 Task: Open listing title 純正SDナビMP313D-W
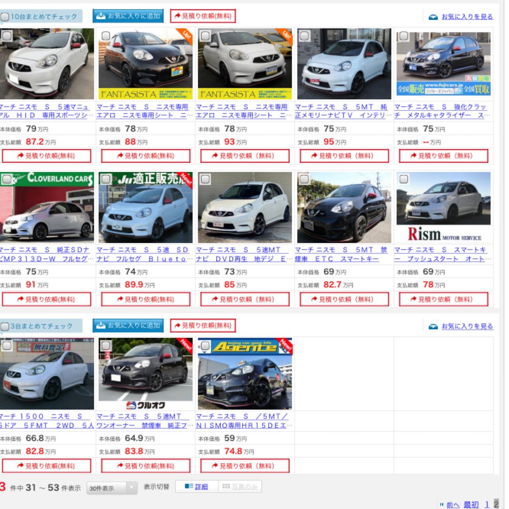coord(45,255)
